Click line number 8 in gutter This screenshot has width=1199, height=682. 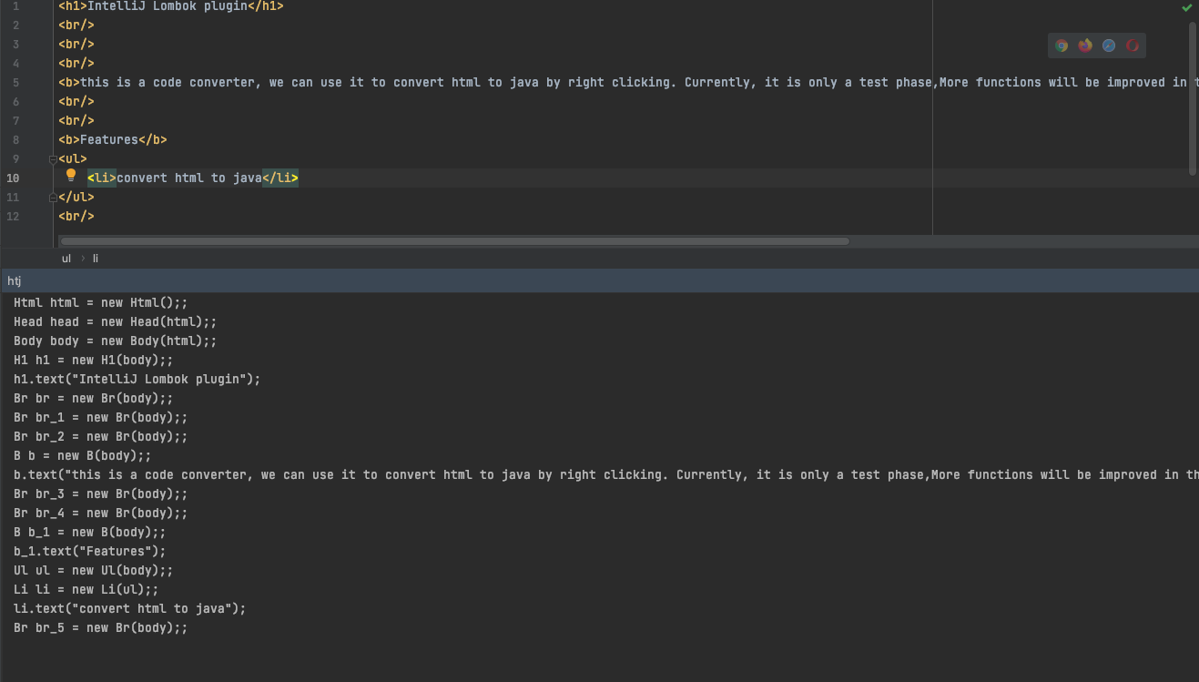[x=15, y=140]
